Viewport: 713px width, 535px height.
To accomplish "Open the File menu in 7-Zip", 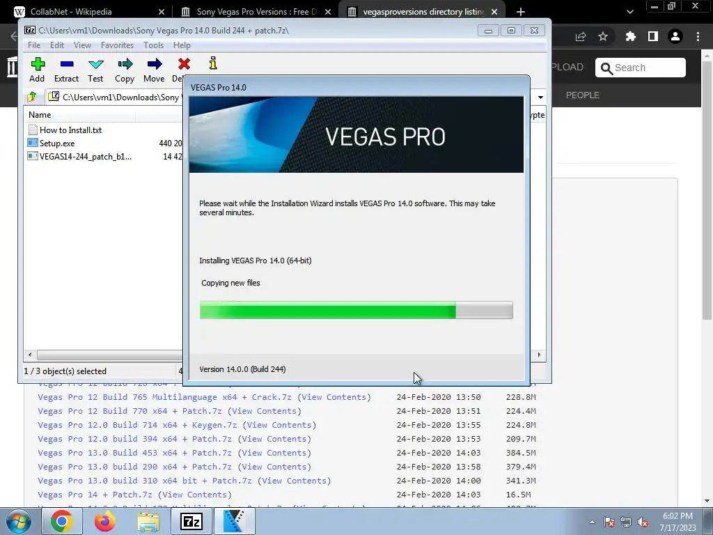I will coord(34,45).
